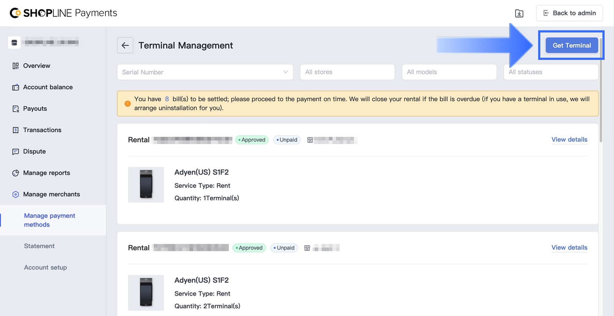The image size is (614, 316).
Task: Expand the Serial Number dropdown
Action: (205, 72)
